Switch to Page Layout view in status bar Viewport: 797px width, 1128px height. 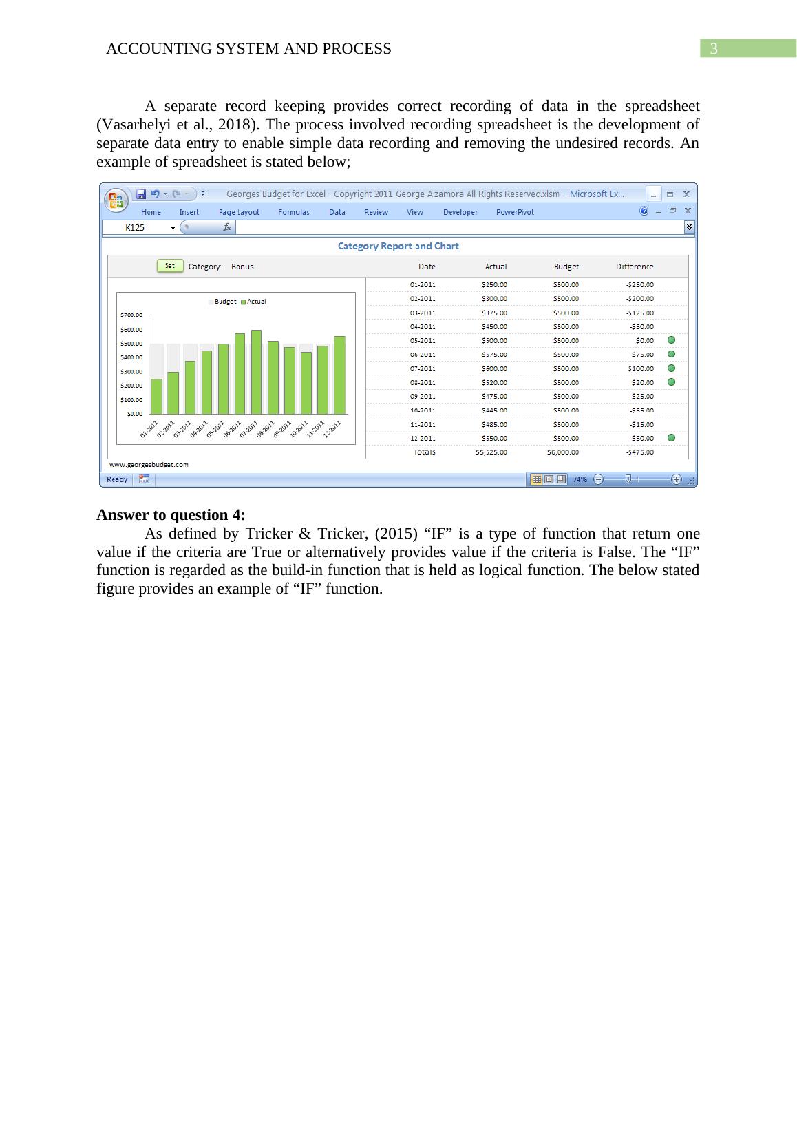tap(549, 479)
